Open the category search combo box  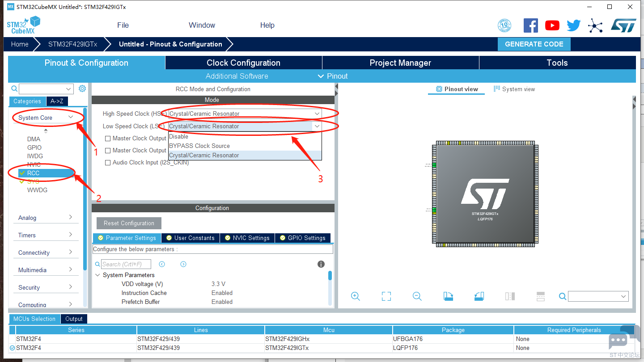click(x=46, y=89)
